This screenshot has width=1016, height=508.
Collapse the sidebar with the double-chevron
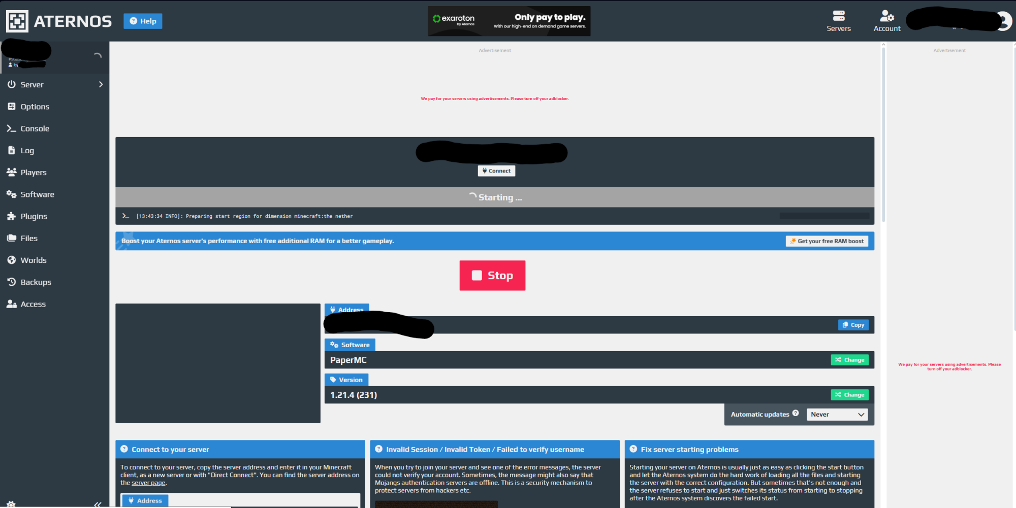(x=98, y=504)
